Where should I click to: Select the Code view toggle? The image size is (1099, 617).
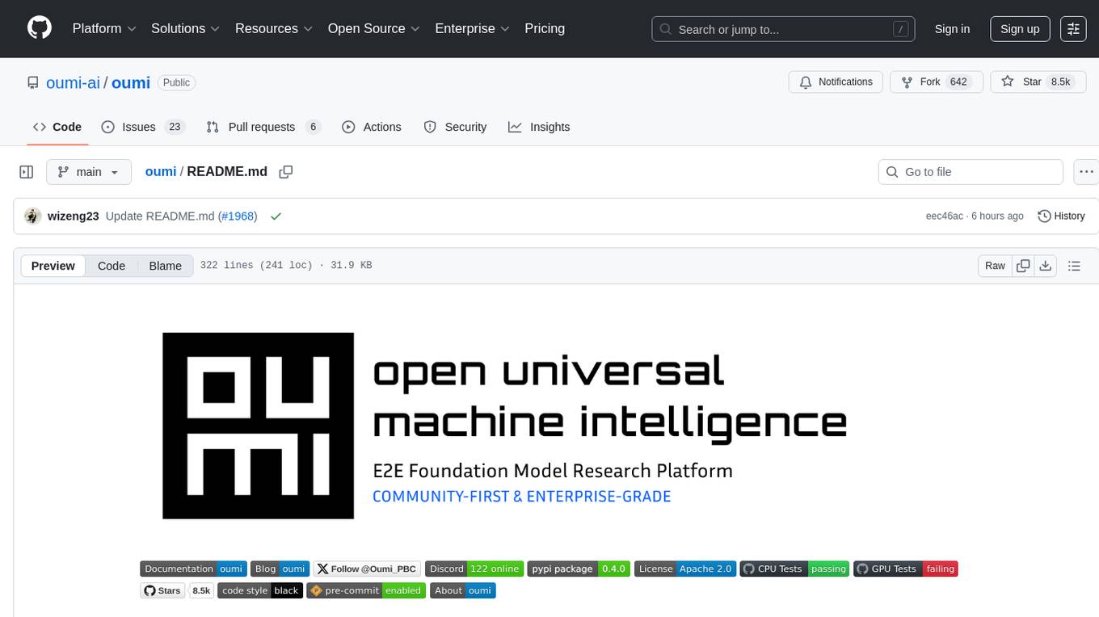pos(112,266)
